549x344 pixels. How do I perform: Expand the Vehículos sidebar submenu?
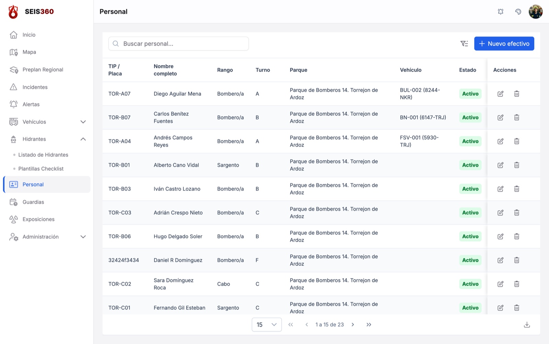83,122
